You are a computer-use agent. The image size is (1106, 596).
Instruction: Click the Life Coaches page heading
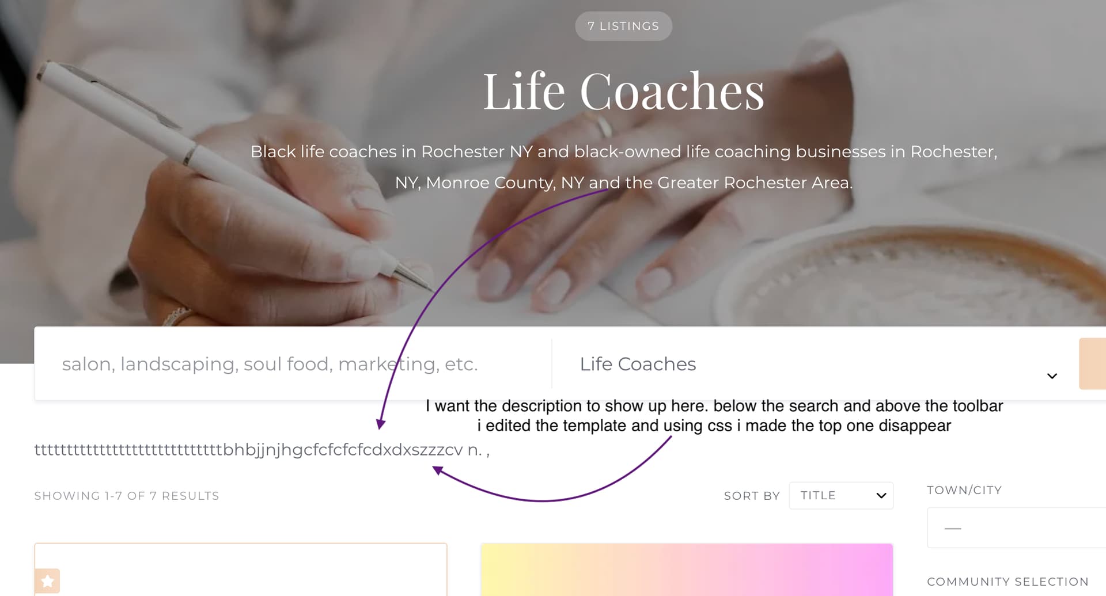(x=623, y=91)
